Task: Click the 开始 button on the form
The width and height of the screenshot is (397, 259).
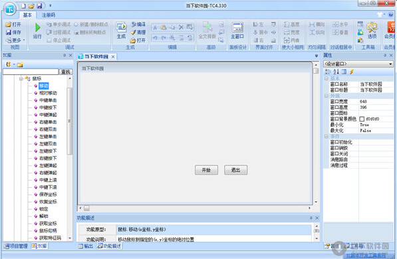Action: pyautogui.click(x=206, y=170)
